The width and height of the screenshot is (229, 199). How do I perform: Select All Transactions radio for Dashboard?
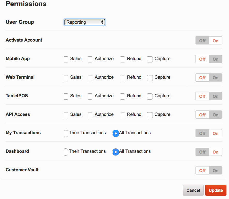[115, 152]
